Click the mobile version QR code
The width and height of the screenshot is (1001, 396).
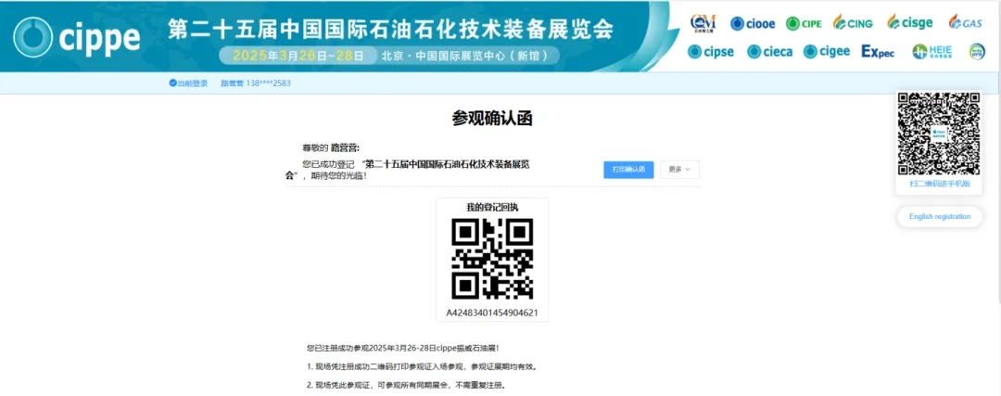tap(938, 134)
